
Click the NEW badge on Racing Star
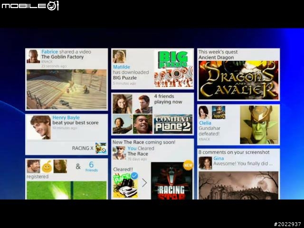[188, 165]
